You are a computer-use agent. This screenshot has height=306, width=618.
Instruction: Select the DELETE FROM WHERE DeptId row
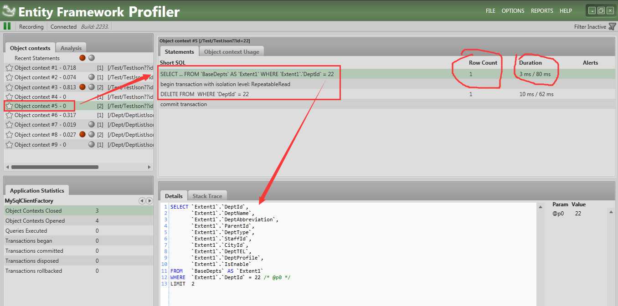point(386,94)
